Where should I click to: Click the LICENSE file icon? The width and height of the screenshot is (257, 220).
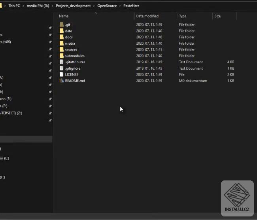(62, 74)
